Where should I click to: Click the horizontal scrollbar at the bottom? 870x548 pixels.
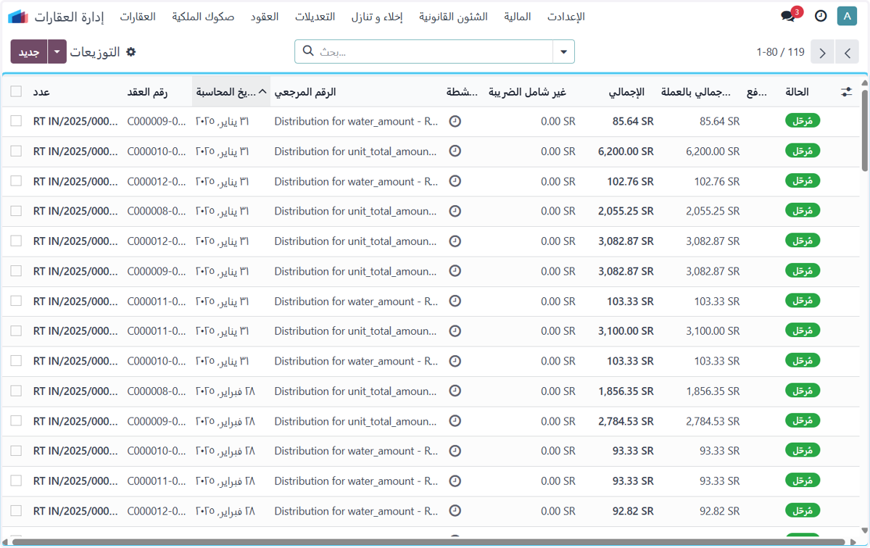pyautogui.click(x=428, y=541)
